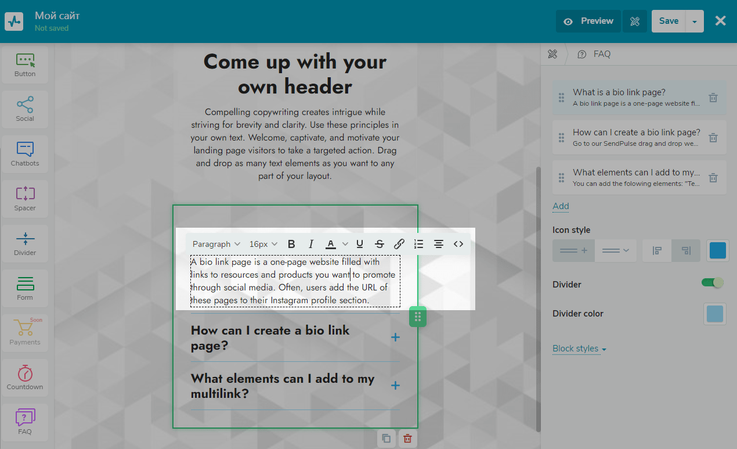The width and height of the screenshot is (737, 449).
Task: Expand 'How can I create a bio link page?' question
Action: pyautogui.click(x=395, y=337)
